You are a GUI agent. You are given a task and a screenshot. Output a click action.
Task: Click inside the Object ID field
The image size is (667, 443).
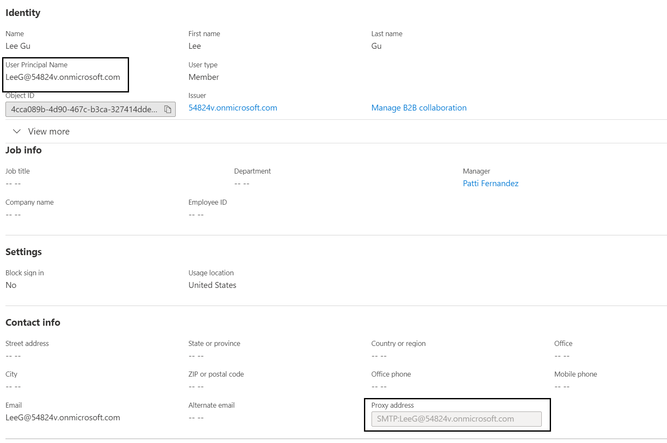click(84, 109)
